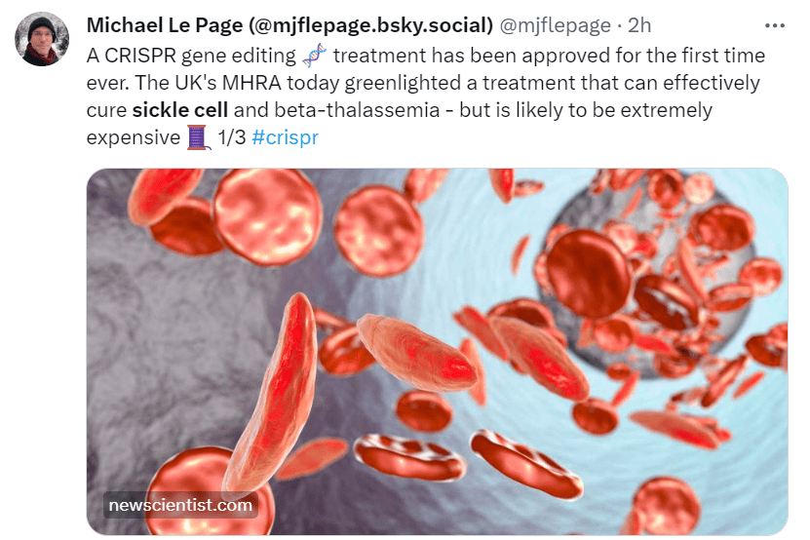
Task: Click Michael Le Page's profile avatar
Action: (41, 40)
